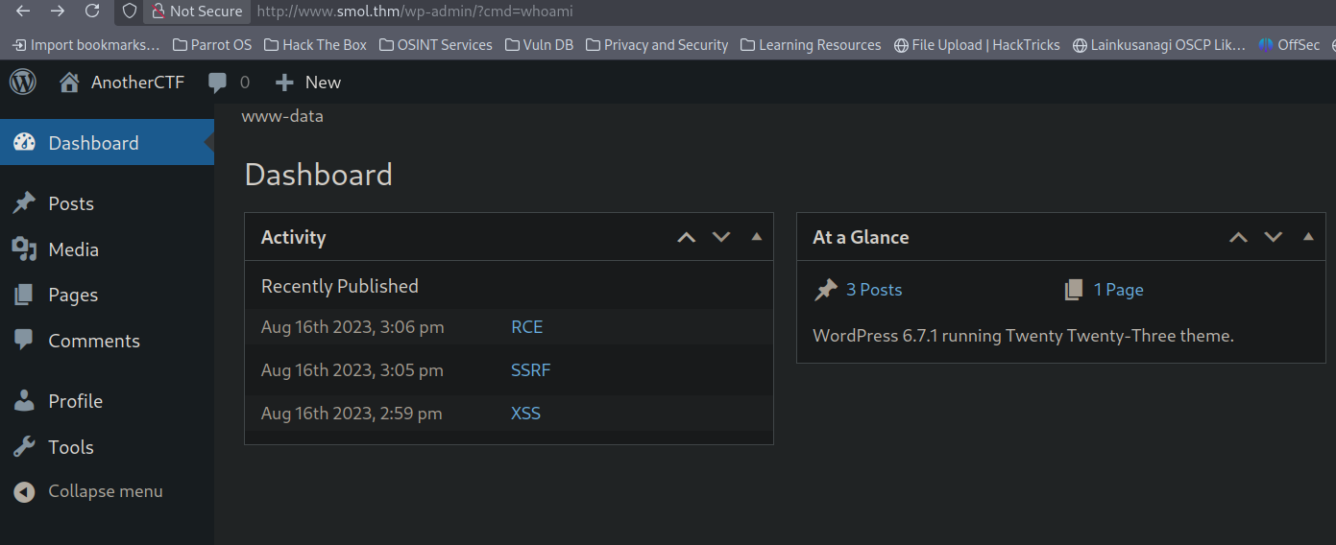Move At a Glance widget up
This screenshot has width=1336, height=545.
click(1239, 237)
